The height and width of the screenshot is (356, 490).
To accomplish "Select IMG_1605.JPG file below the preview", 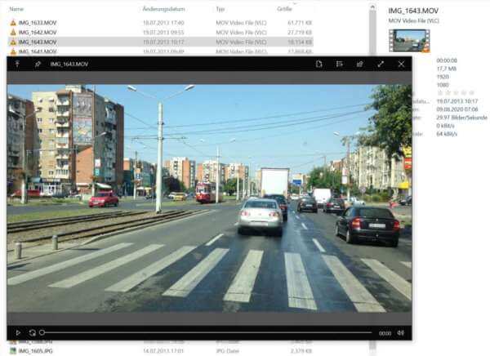I will 38,351.
